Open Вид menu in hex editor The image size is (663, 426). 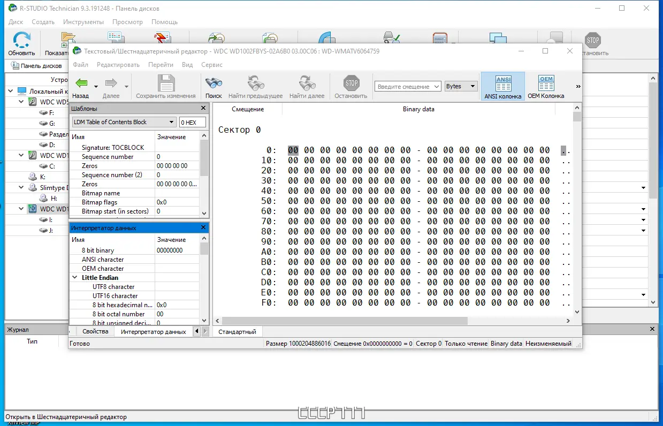coord(187,65)
